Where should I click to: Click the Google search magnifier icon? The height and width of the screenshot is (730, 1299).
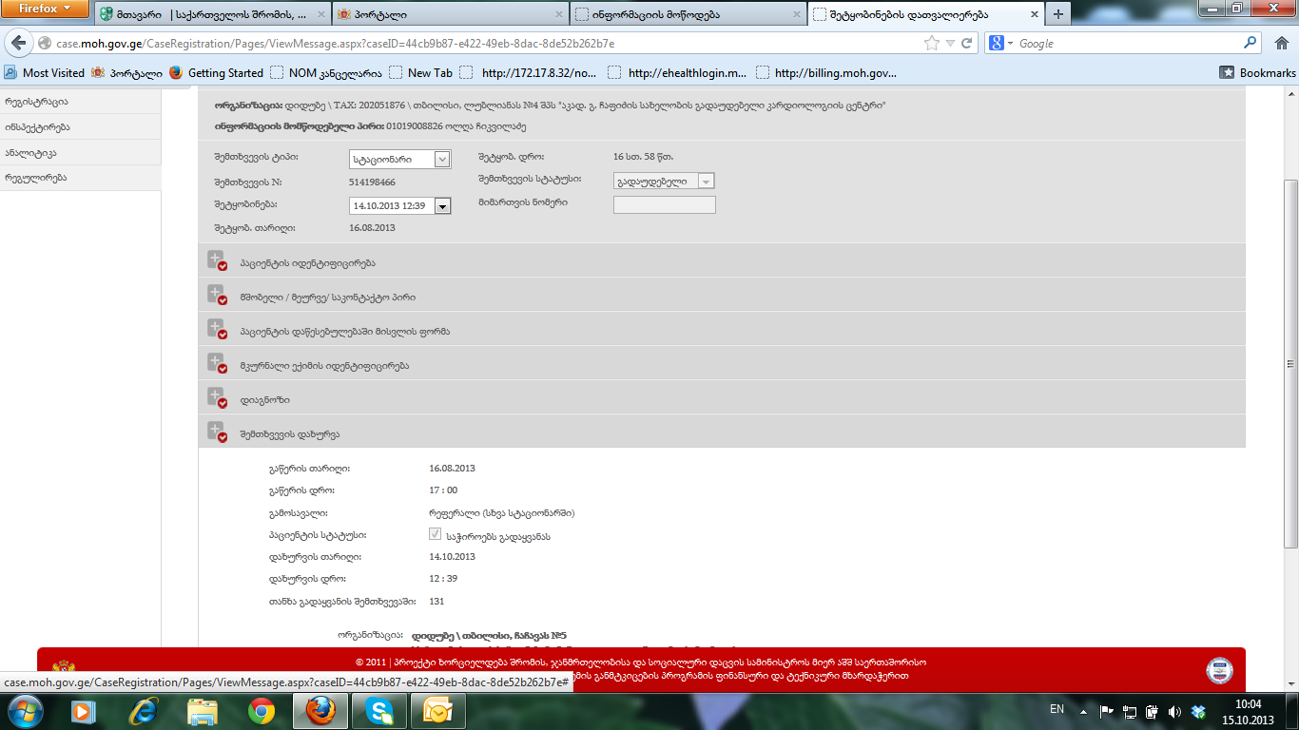(1251, 43)
